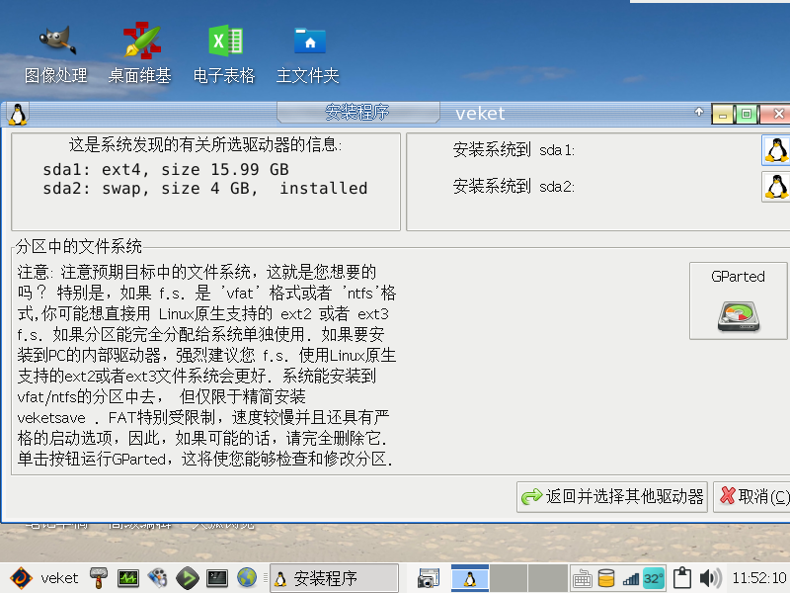Image resolution: width=790 pixels, height=593 pixels.
Task: Click the 分区中的文件系统 frame heading
Action: [x=79, y=246]
